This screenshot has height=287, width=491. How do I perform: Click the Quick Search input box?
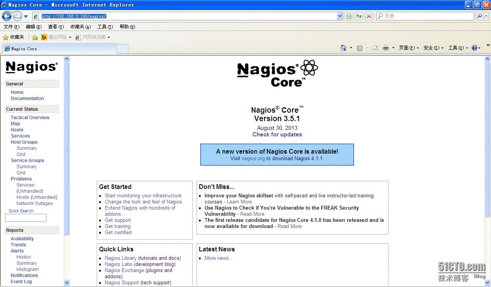click(26, 218)
